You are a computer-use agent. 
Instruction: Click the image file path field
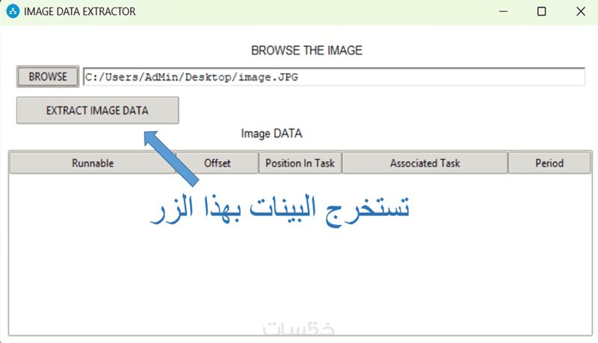point(333,77)
